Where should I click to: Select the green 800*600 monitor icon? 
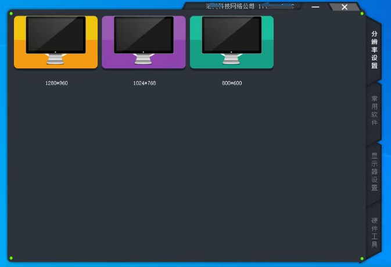pyautogui.click(x=232, y=42)
